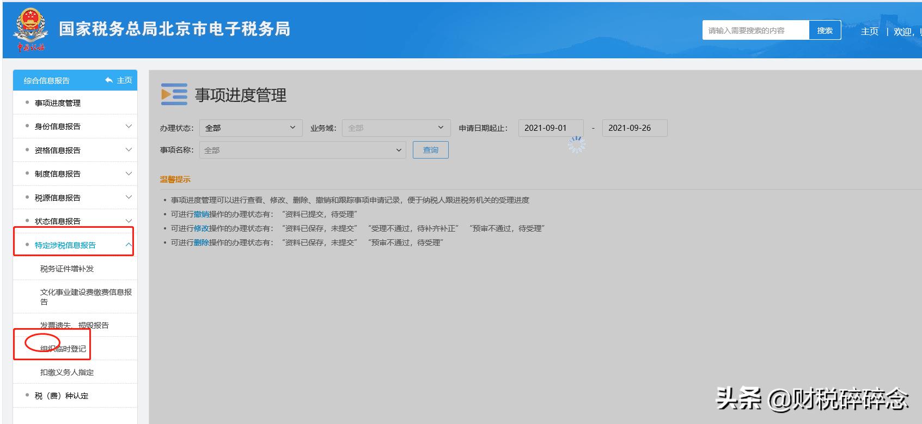Expand the 状态信息报告 chevron
This screenshot has height=424, width=922.
tap(129, 221)
